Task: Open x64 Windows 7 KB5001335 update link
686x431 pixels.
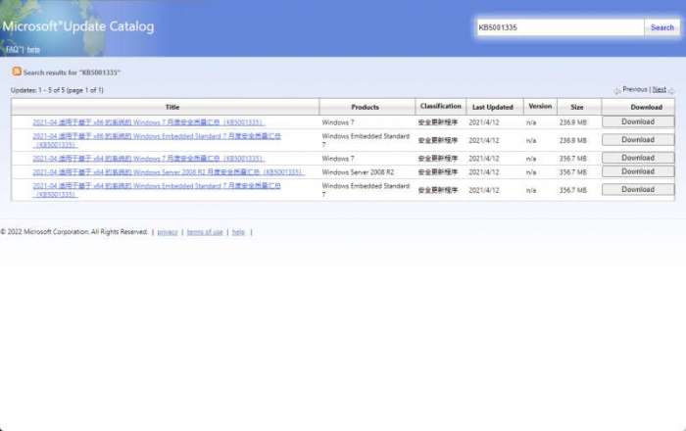Action: 148,159
